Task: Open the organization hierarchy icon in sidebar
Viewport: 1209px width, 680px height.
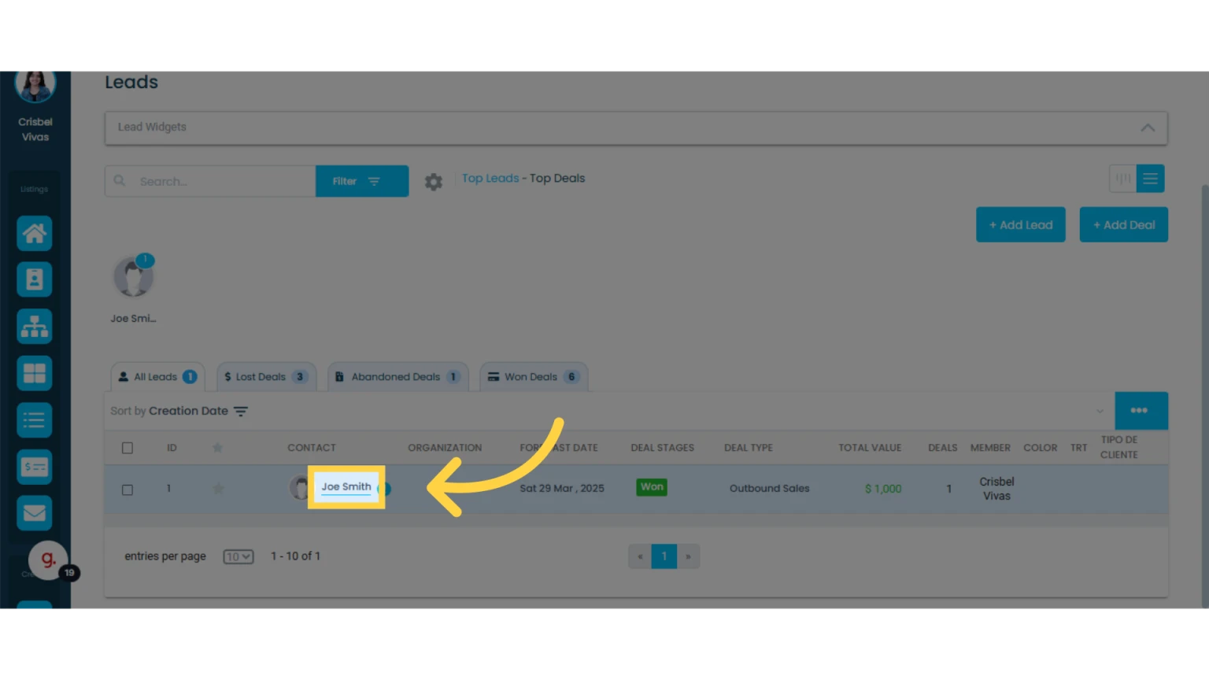Action: pos(35,326)
